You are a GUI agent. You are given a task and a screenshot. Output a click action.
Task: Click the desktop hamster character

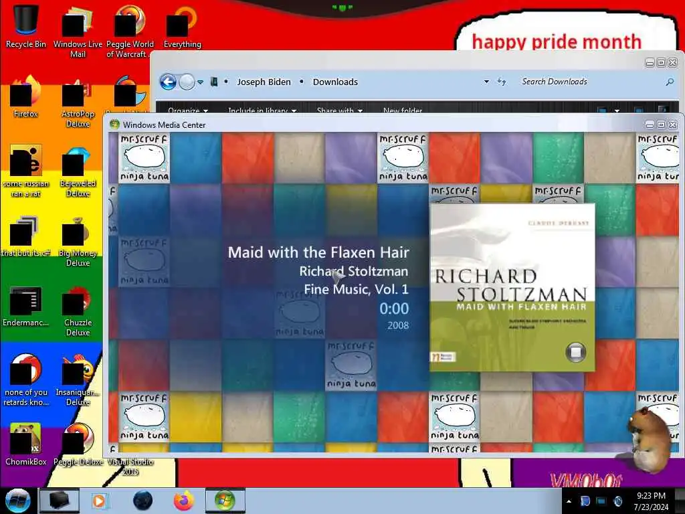[x=649, y=440]
